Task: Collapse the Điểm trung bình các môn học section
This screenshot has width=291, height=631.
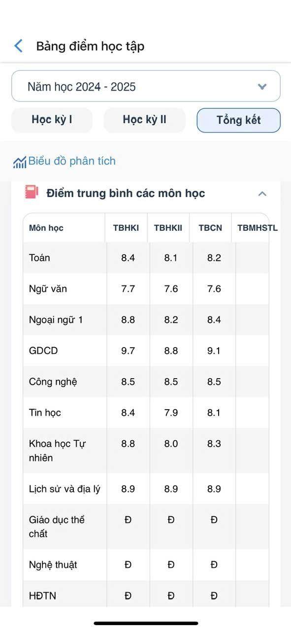Action: 262,193
